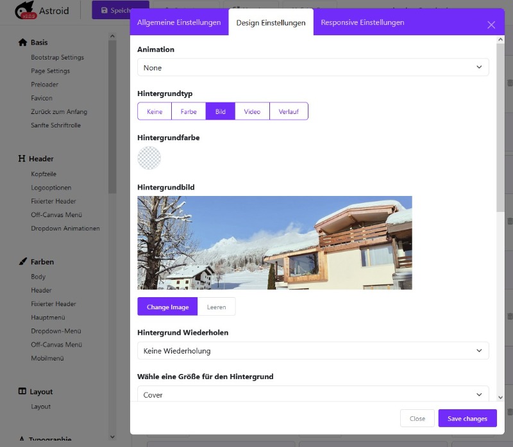Open the background size Cover dropdown

click(x=313, y=394)
